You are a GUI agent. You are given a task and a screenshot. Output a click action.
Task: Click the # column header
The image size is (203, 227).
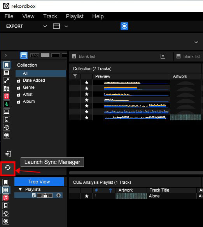tap(96, 190)
